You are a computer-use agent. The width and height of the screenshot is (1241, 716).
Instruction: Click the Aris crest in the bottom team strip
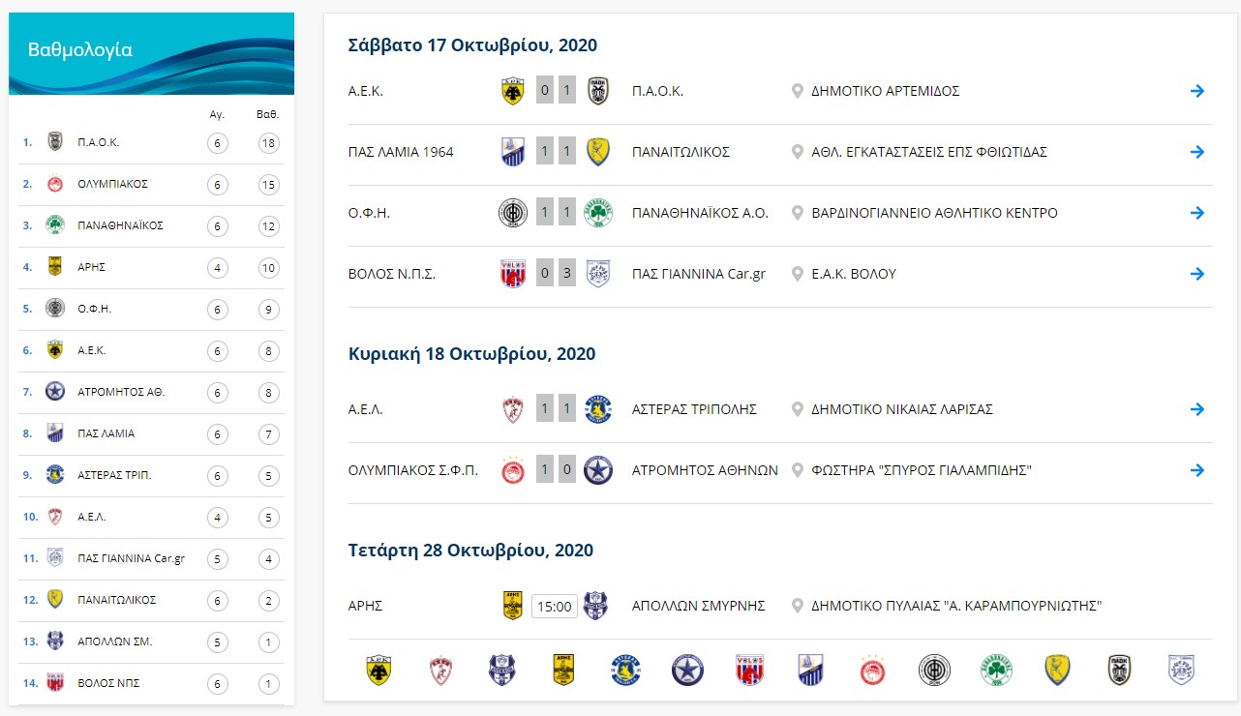[563, 670]
